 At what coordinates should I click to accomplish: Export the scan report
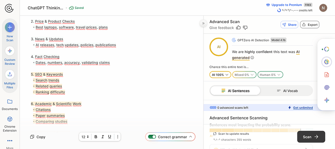(310, 25)
